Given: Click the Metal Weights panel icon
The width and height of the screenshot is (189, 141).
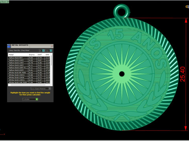Looking at the screenshot, I should [x=9, y=46].
